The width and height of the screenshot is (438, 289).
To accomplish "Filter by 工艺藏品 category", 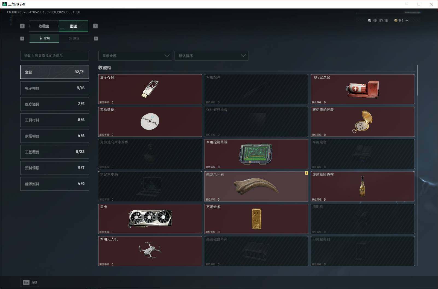I will pos(55,152).
